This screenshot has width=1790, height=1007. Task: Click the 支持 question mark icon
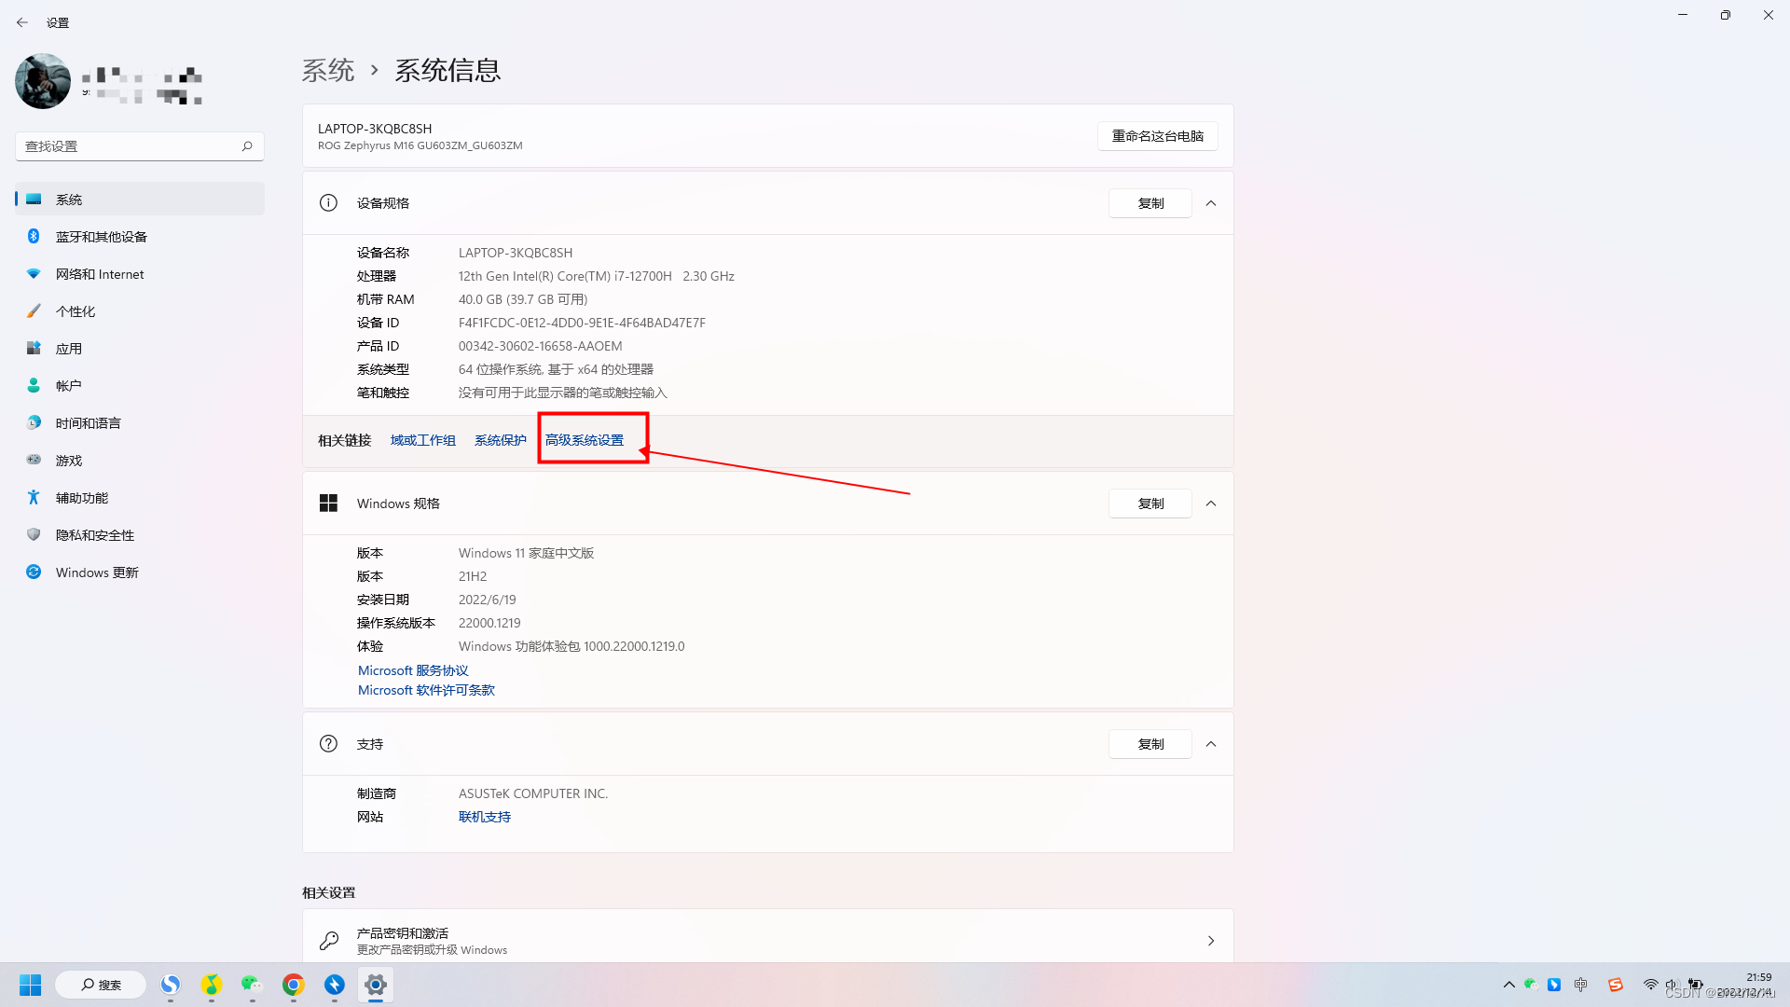pos(328,744)
